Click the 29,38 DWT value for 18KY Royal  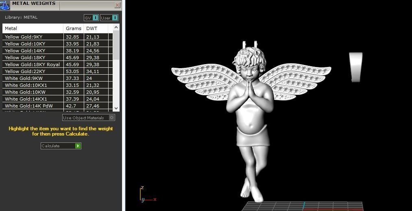93,65
